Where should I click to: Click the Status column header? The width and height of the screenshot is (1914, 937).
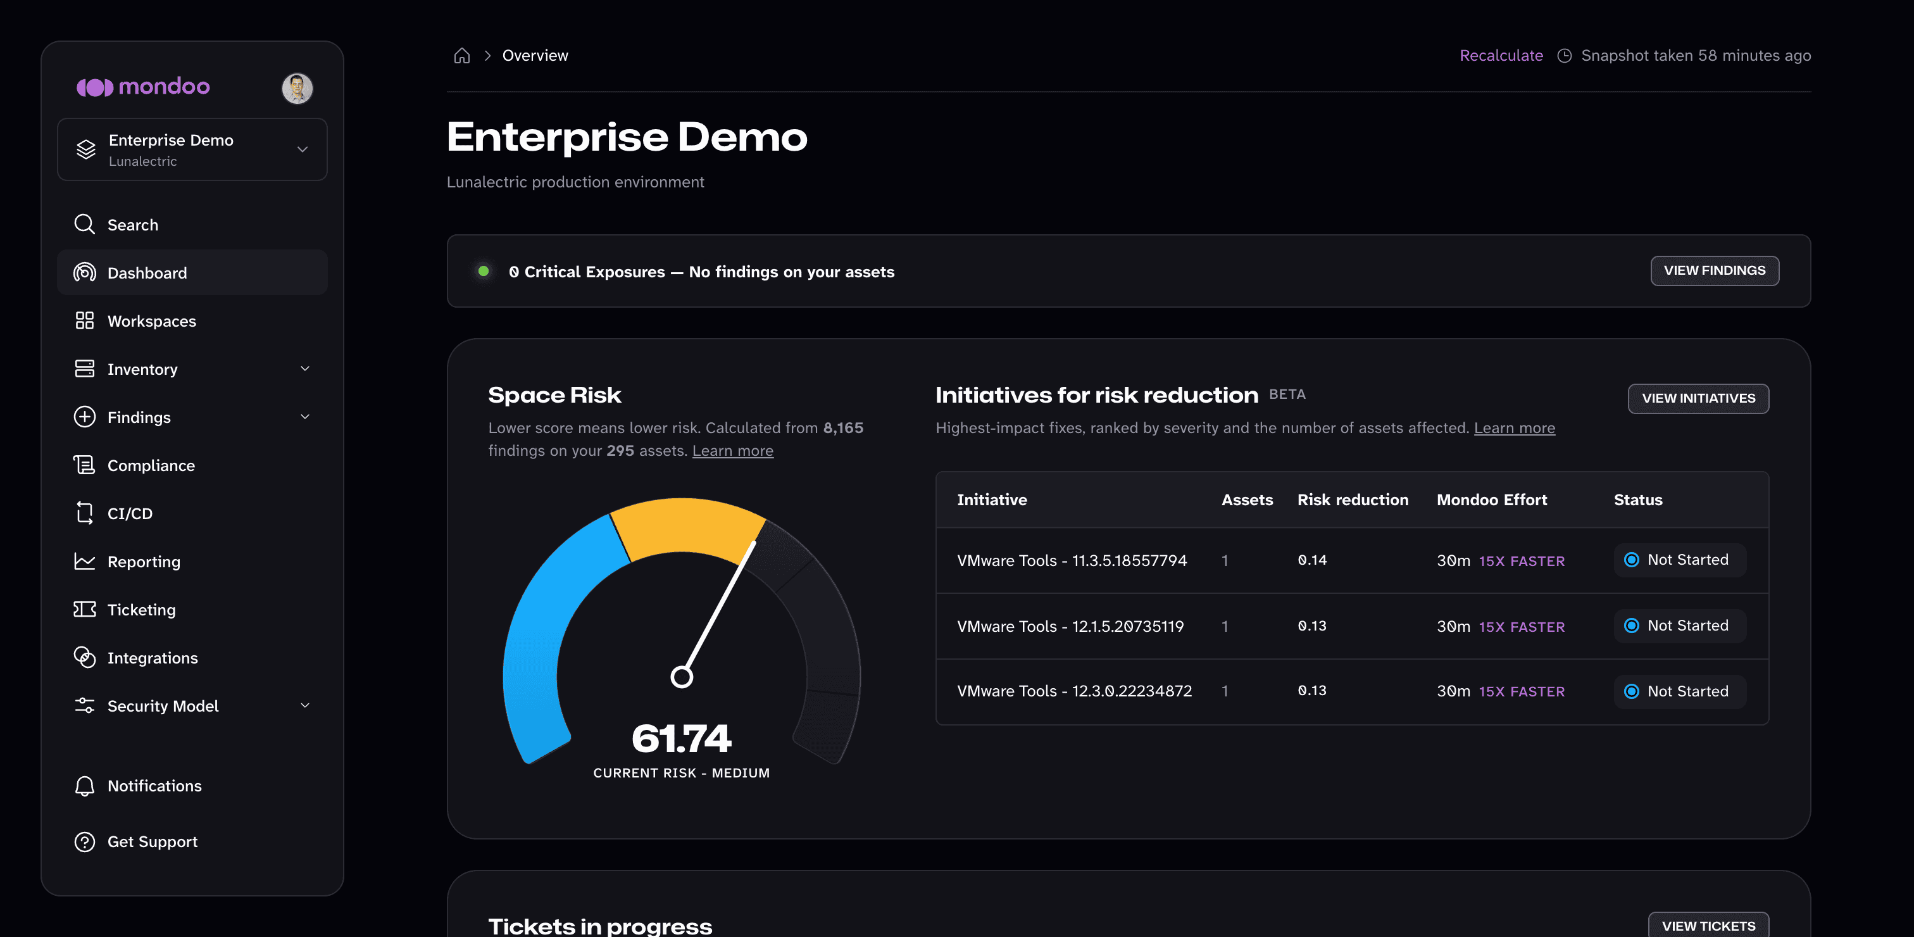tap(1637, 500)
